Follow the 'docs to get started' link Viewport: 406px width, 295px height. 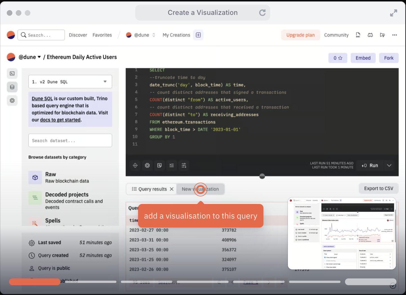click(x=60, y=120)
